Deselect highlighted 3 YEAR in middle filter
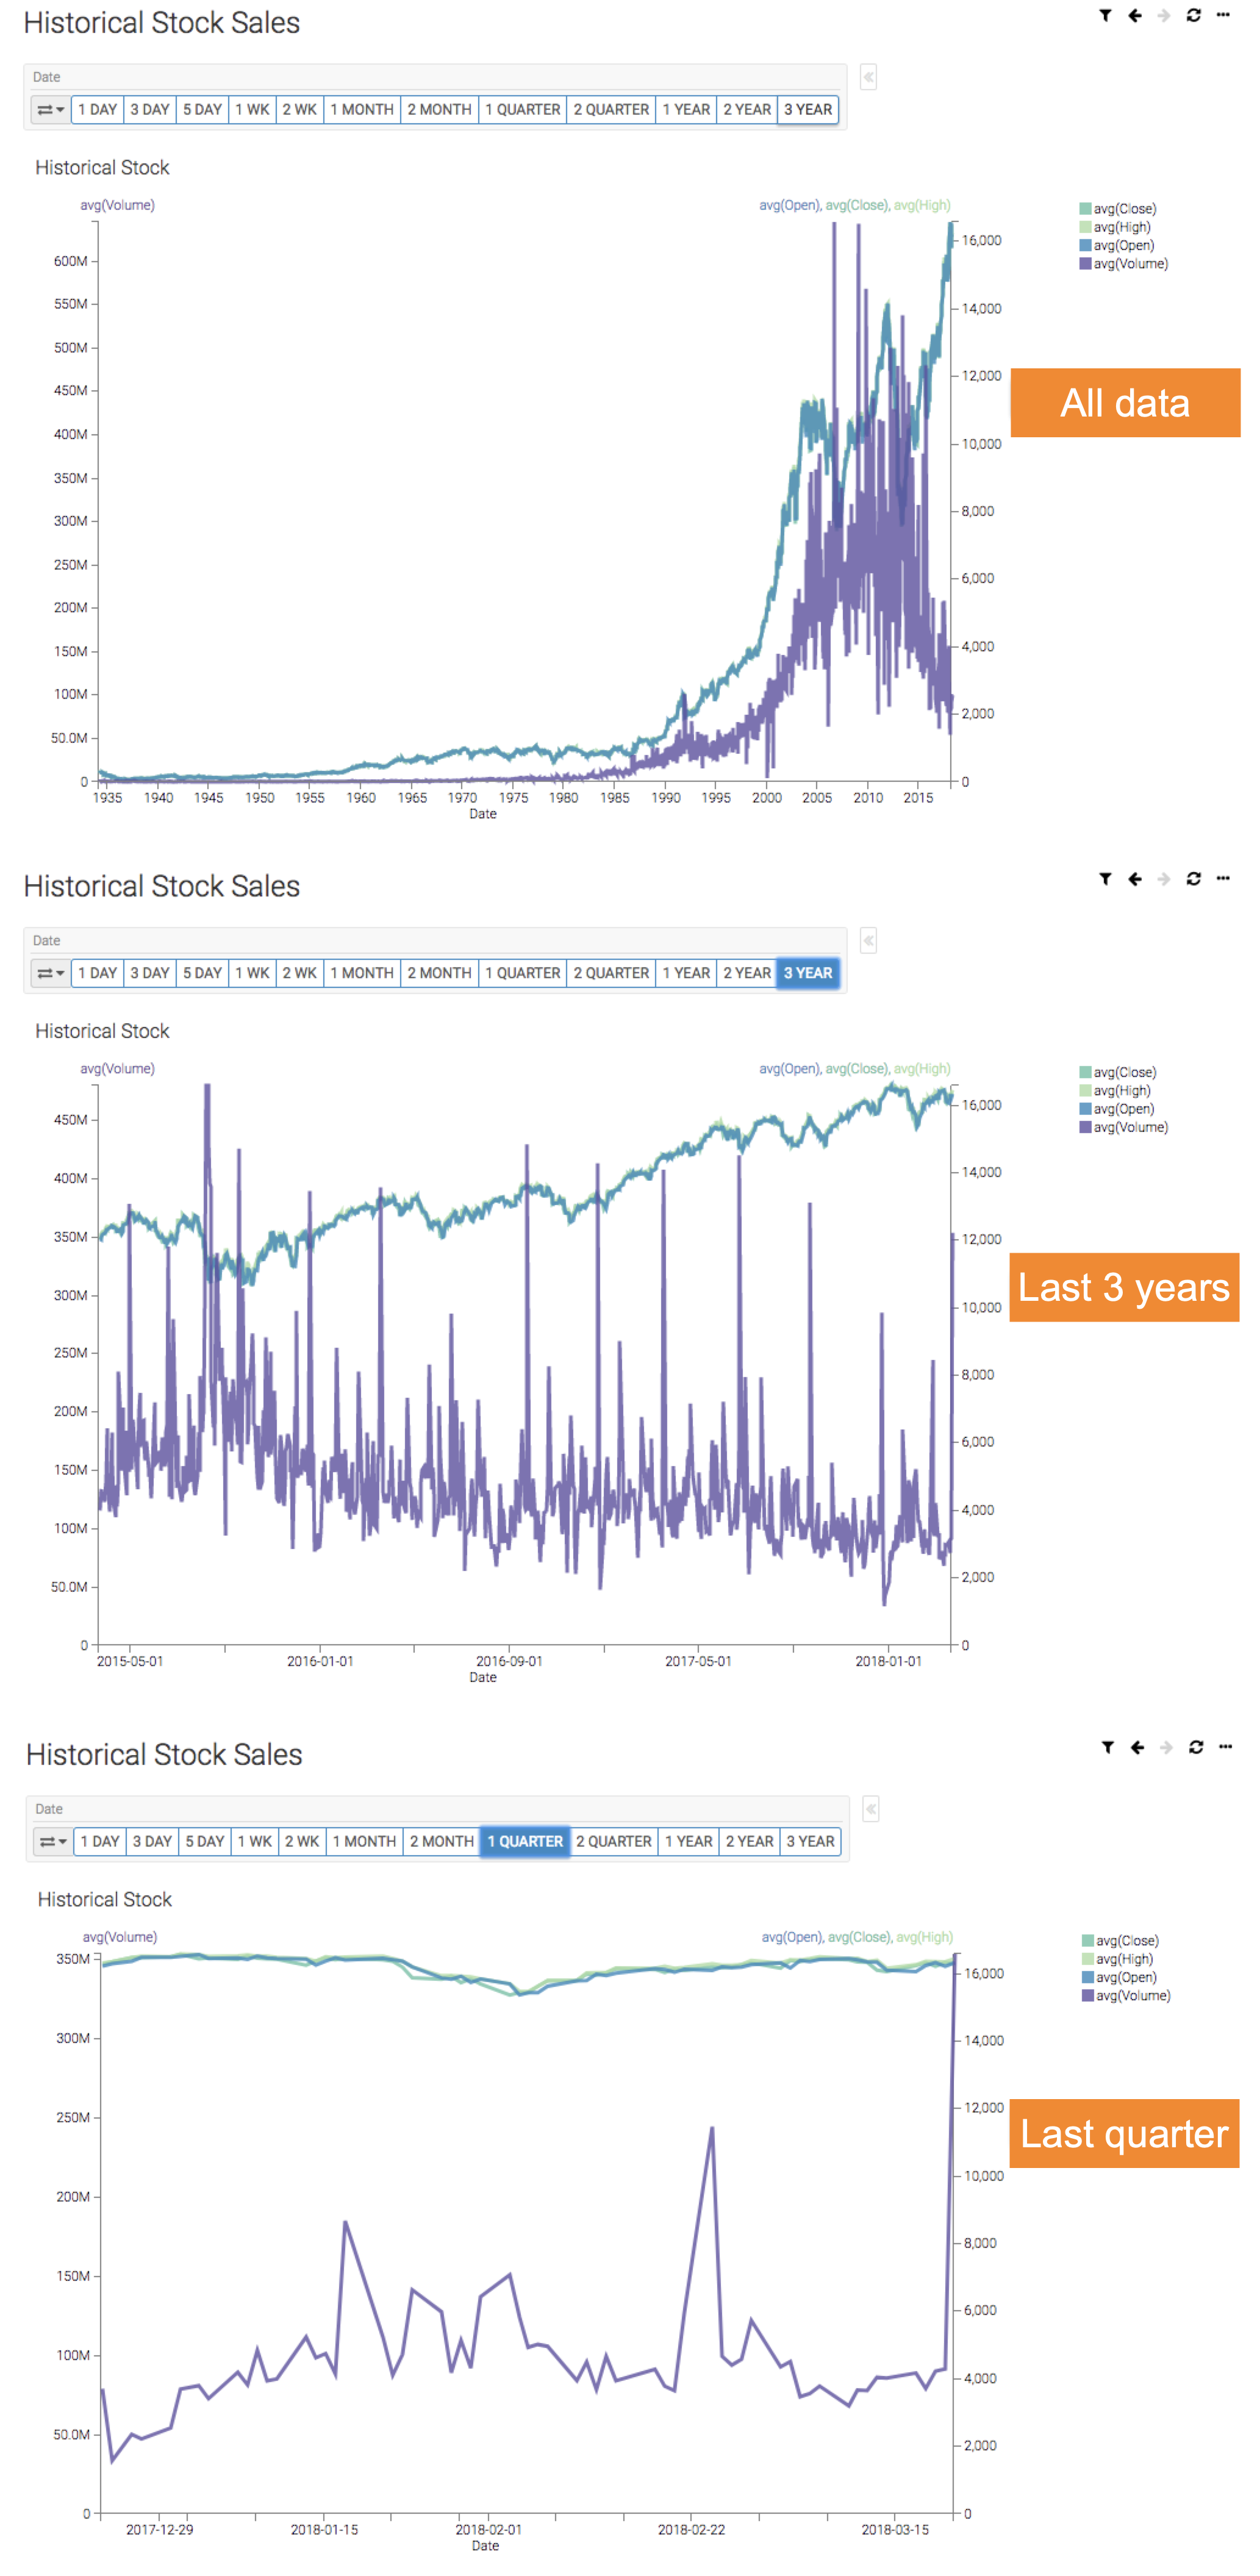This screenshot has width=1260, height=2576. pos(807,973)
